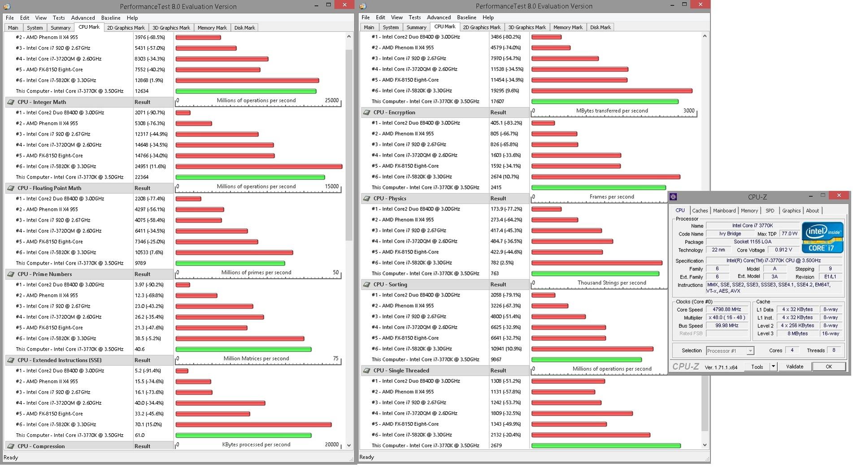Click Specification field in CPU-Z
The width and height of the screenshot is (853, 471).
pyautogui.click(x=774, y=261)
